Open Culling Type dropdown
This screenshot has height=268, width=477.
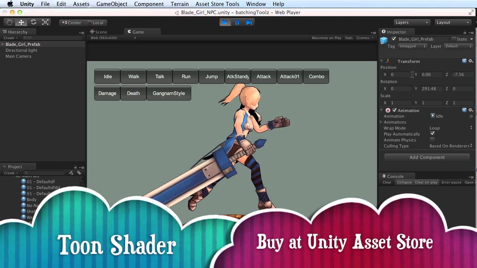coord(451,146)
